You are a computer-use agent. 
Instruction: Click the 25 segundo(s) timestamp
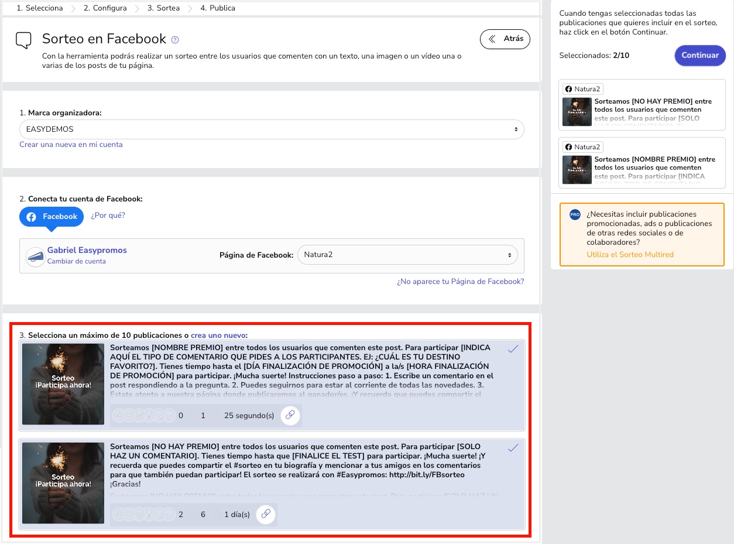249,416
